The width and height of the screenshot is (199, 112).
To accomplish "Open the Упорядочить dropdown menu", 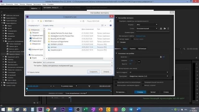I will 34,26.
